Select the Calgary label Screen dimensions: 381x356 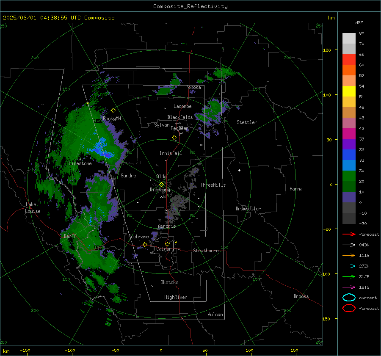point(165,249)
